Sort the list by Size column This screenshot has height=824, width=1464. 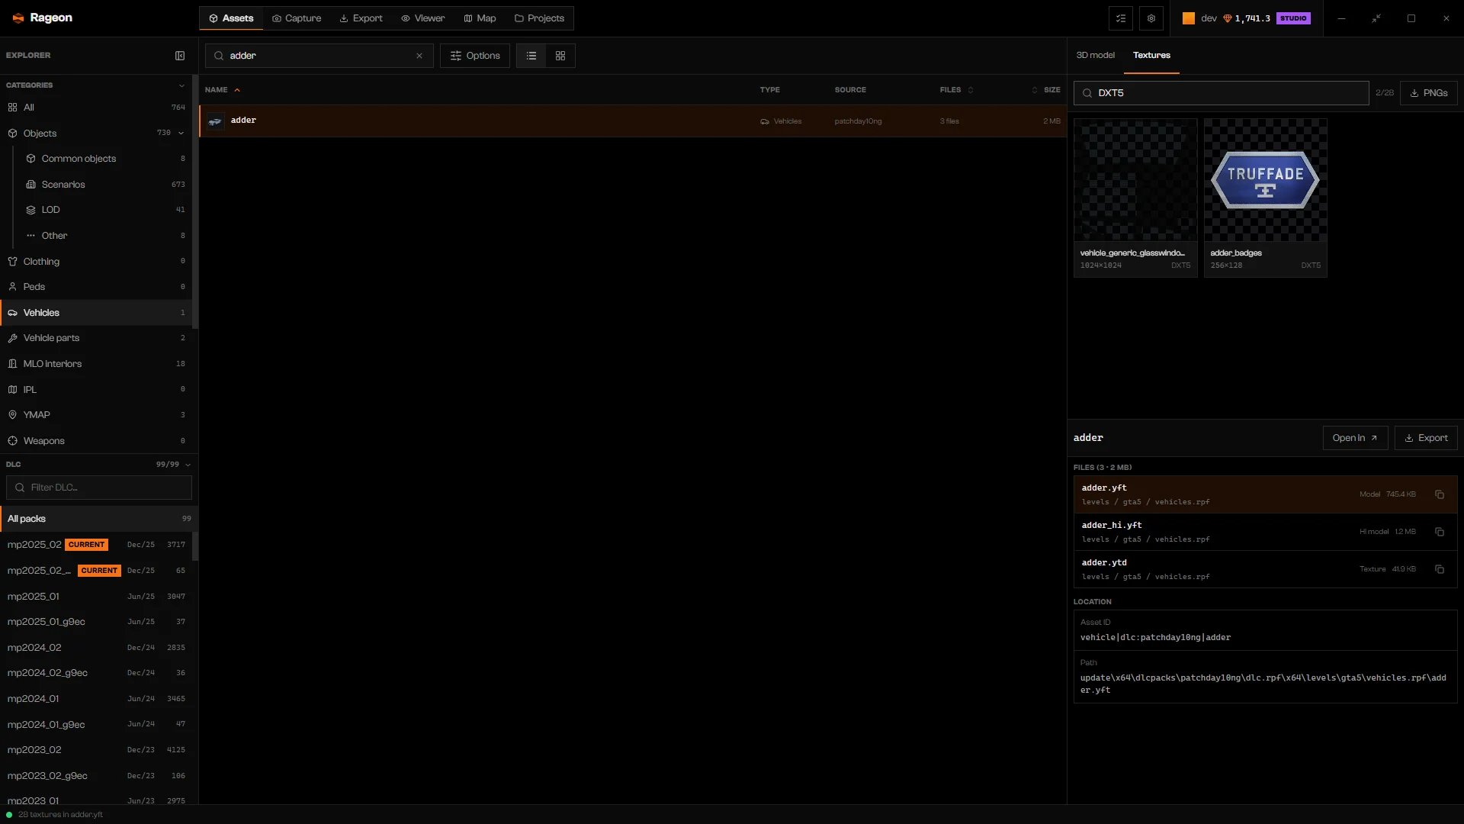click(1046, 90)
